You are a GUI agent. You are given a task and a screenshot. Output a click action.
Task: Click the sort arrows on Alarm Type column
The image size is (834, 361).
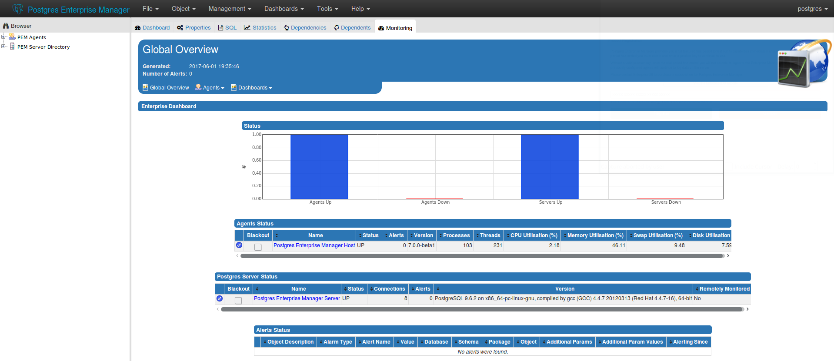coord(321,342)
